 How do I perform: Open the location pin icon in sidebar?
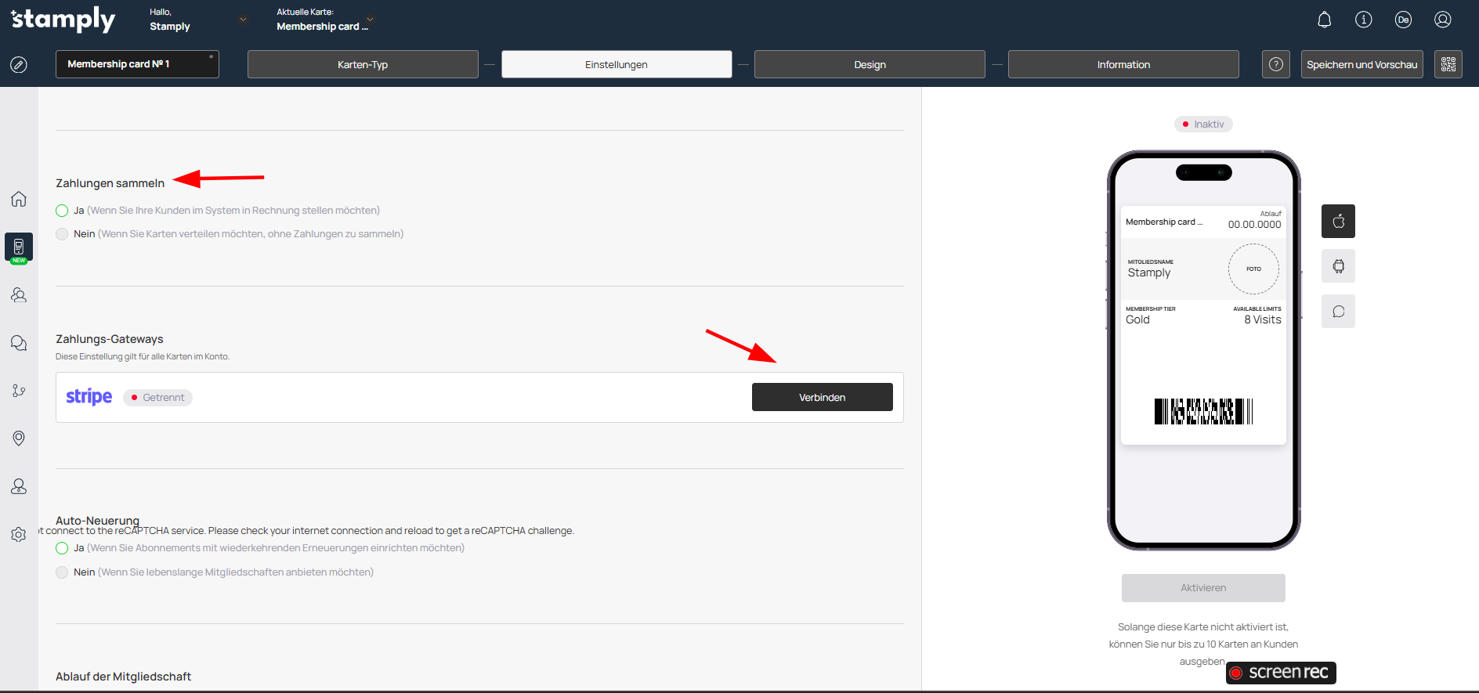coord(19,439)
